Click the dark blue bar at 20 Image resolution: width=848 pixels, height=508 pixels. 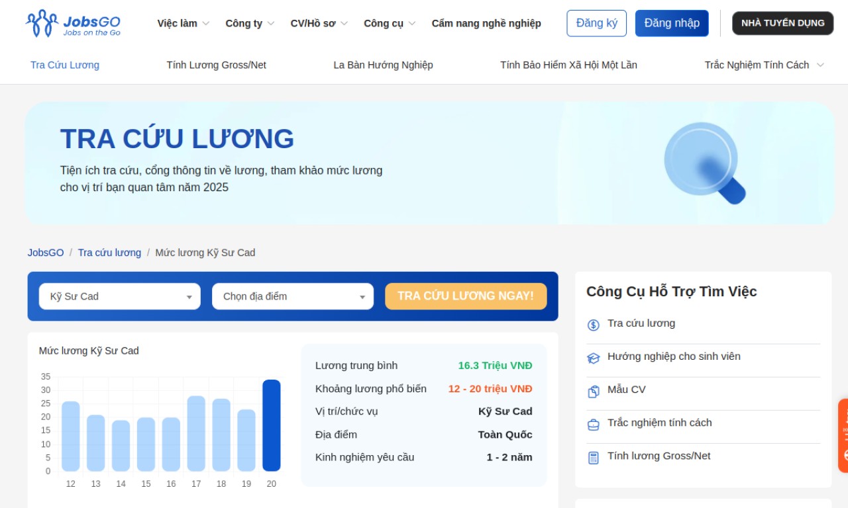coord(271,425)
